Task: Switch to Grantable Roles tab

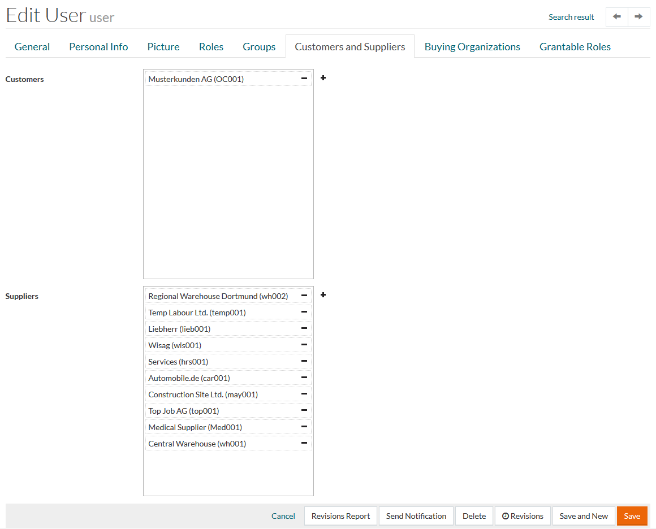Action: pyautogui.click(x=575, y=47)
